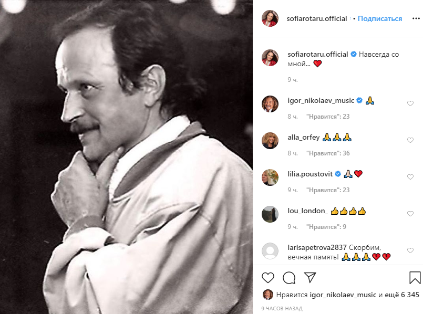Screen dimensions: 423x314
Task: Open igor_nikolaev_music's avatar
Action: (270, 103)
